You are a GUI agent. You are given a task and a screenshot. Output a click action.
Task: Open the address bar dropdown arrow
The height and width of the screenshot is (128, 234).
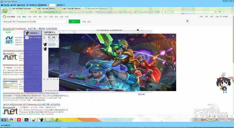162,12
